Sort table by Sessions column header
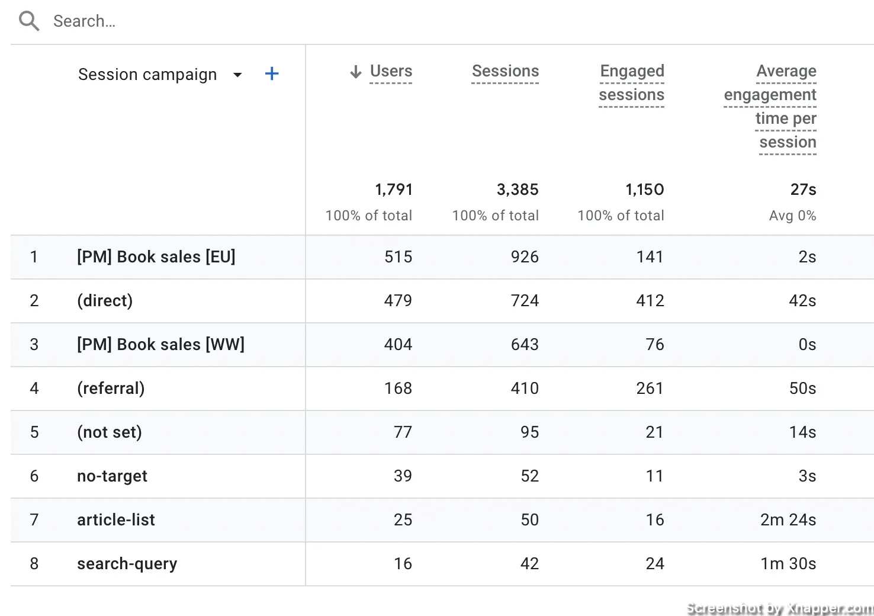 pos(505,71)
